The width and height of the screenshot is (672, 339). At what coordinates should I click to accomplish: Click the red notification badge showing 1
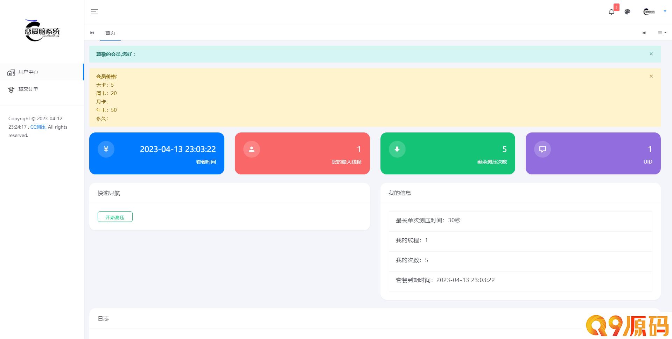click(x=616, y=7)
